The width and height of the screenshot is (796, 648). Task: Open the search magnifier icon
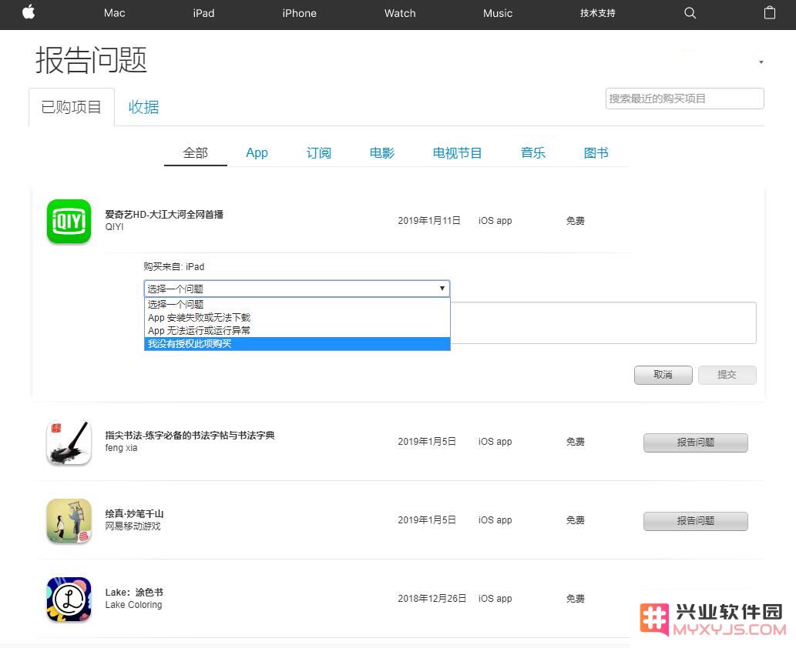coord(690,13)
